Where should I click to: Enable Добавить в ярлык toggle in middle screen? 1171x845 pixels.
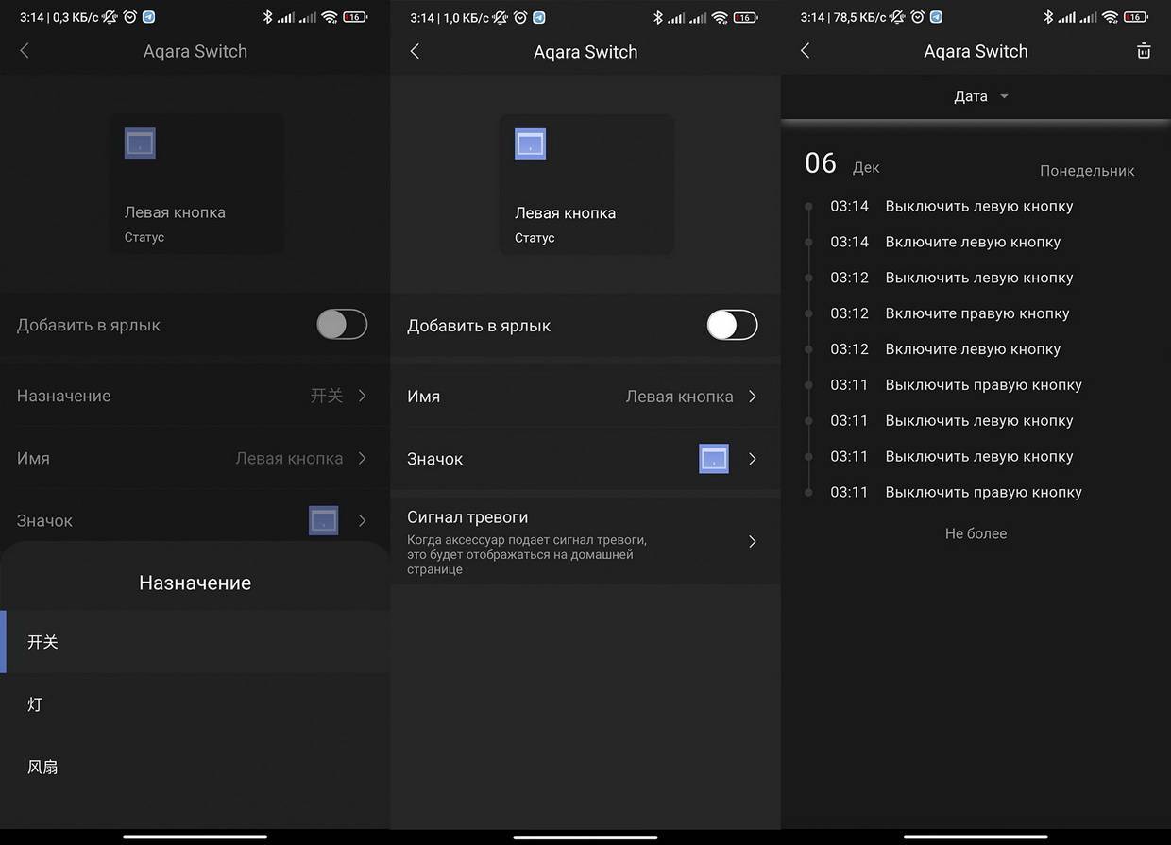pos(732,326)
